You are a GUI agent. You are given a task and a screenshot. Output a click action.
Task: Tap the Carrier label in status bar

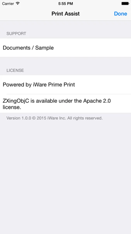click(x=8, y=4)
